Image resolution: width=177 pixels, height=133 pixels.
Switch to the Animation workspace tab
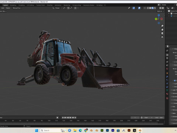point(58,5)
